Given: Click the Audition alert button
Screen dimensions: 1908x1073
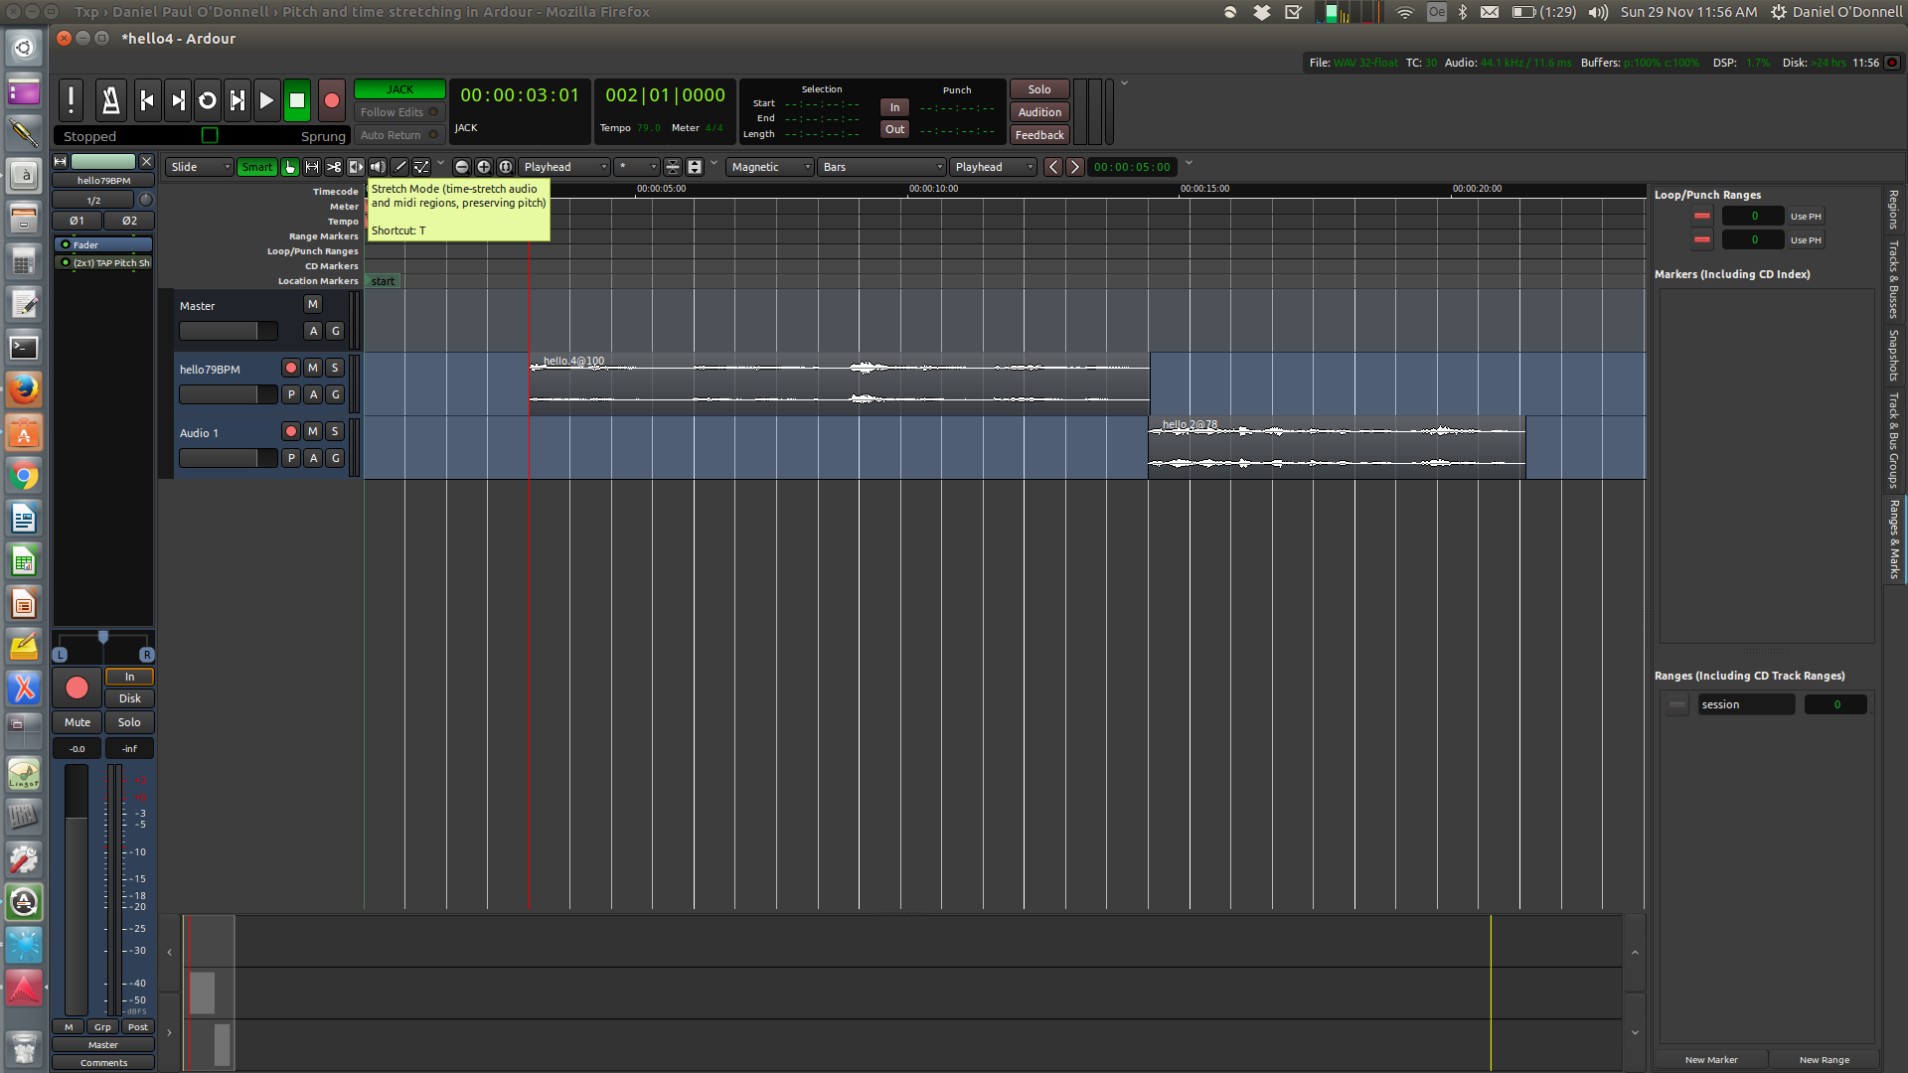Looking at the screenshot, I should pos(1039,112).
